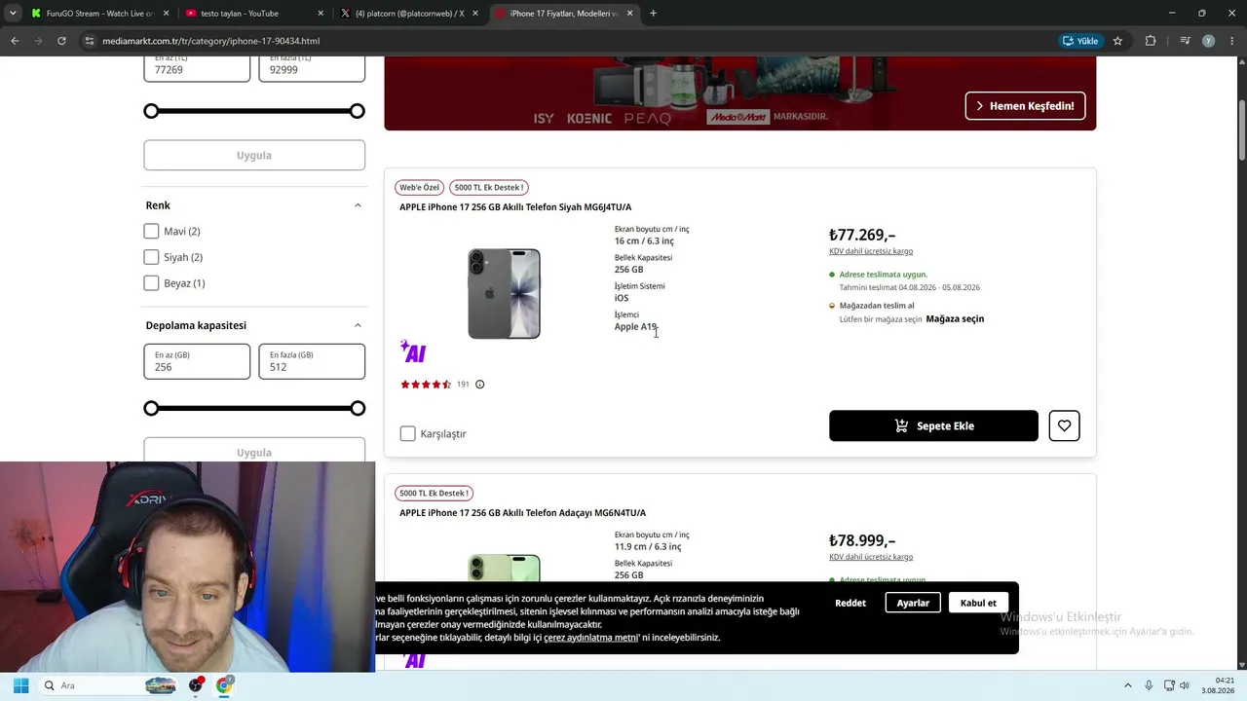Switch to the FuruGO Stream tab

(x=92, y=14)
